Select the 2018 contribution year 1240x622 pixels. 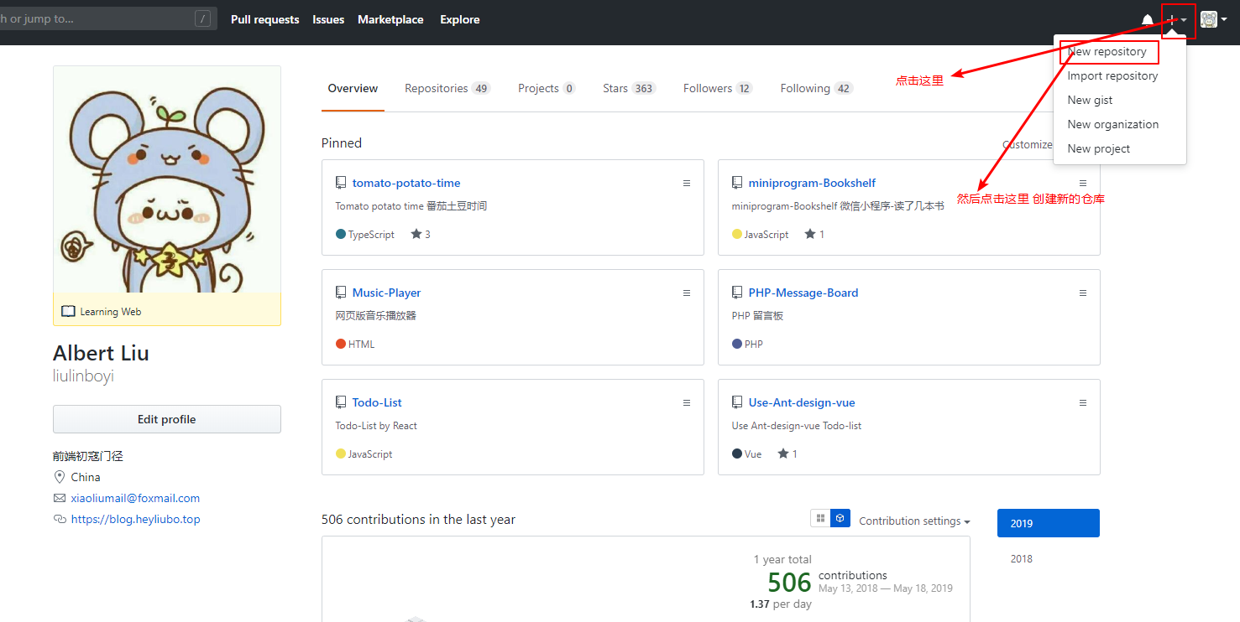click(1022, 559)
